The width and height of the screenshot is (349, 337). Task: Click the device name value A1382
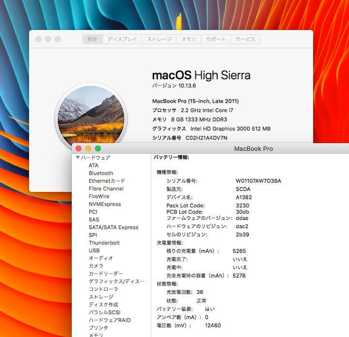[x=244, y=197]
